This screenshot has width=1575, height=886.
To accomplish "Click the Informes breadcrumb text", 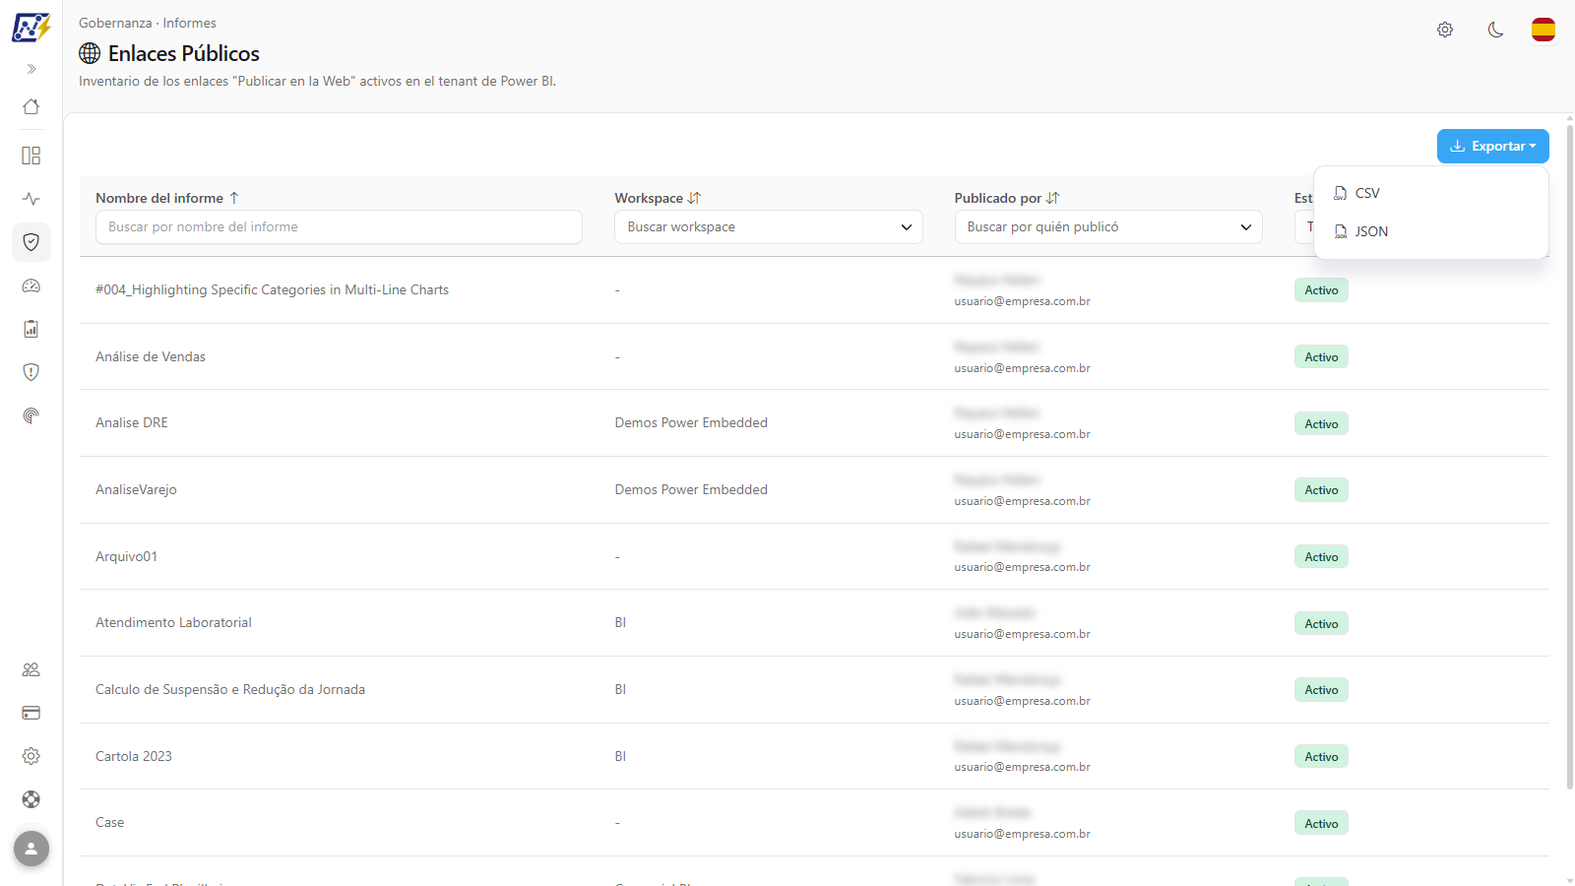I will (x=190, y=23).
